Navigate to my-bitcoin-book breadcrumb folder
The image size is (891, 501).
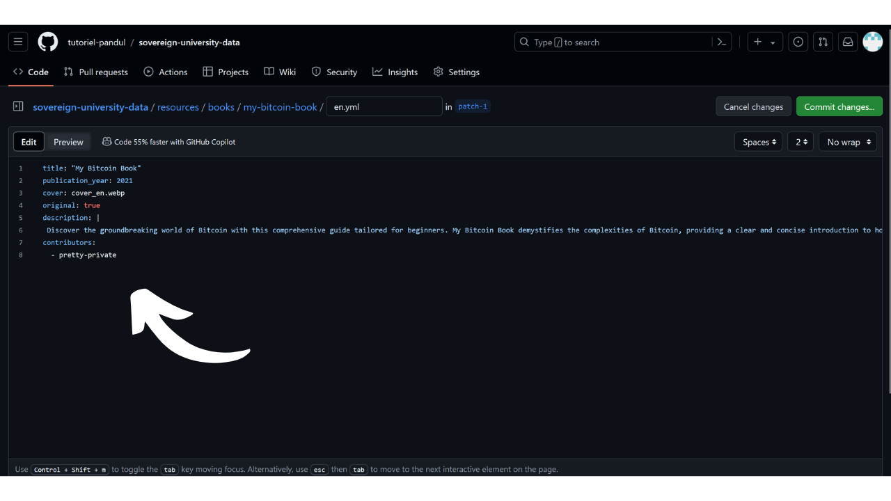[x=281, y=107]
